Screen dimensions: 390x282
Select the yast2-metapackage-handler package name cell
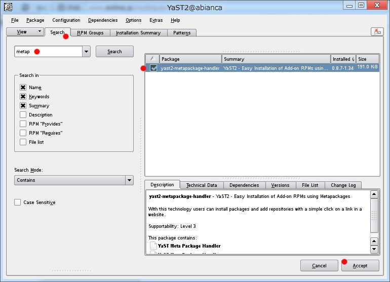tap(190, 68)
